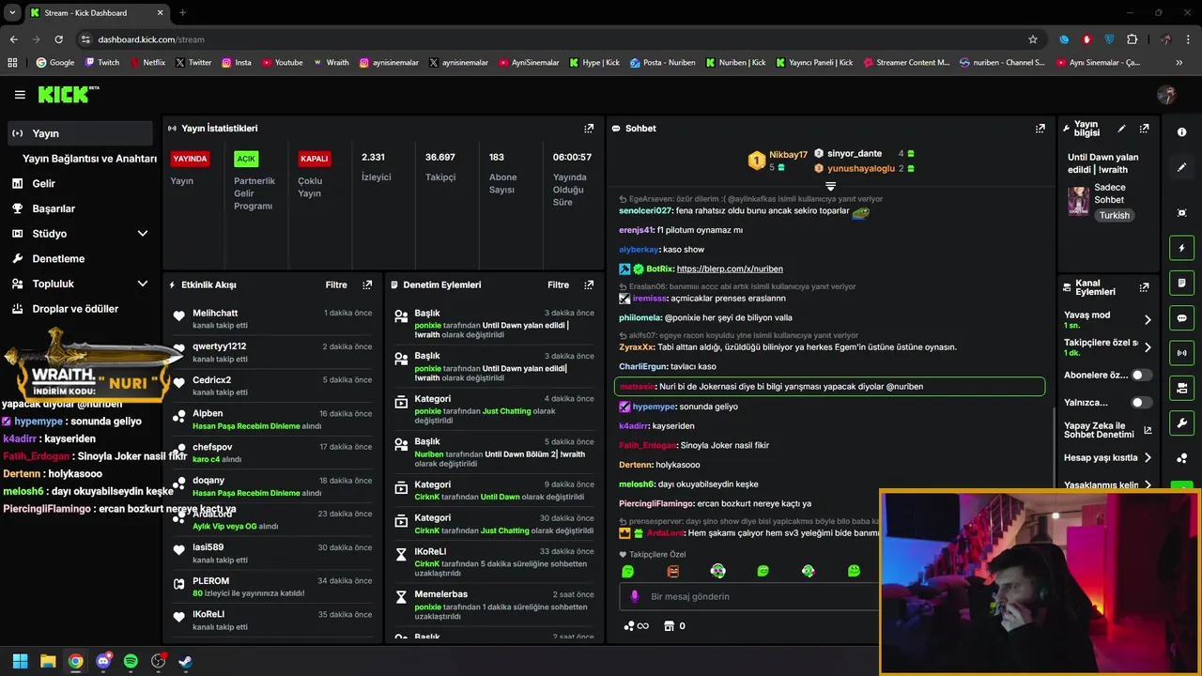Go to Gelir page

(43, 184)
